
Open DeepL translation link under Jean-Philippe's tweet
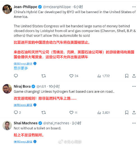pos(23,64)
